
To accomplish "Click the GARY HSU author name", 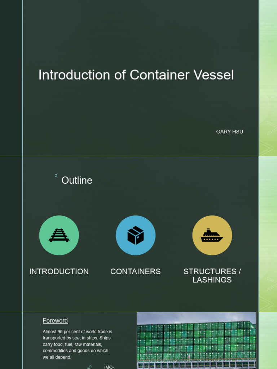I will click(229, 132).
